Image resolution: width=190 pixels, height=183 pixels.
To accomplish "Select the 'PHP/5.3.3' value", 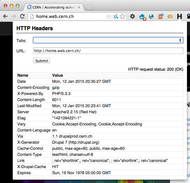I will pyautogui.click(x=61, y=93).
